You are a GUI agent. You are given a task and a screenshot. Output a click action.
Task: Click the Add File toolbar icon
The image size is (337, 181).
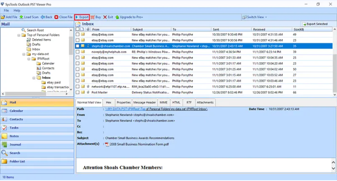coord(3,17)
